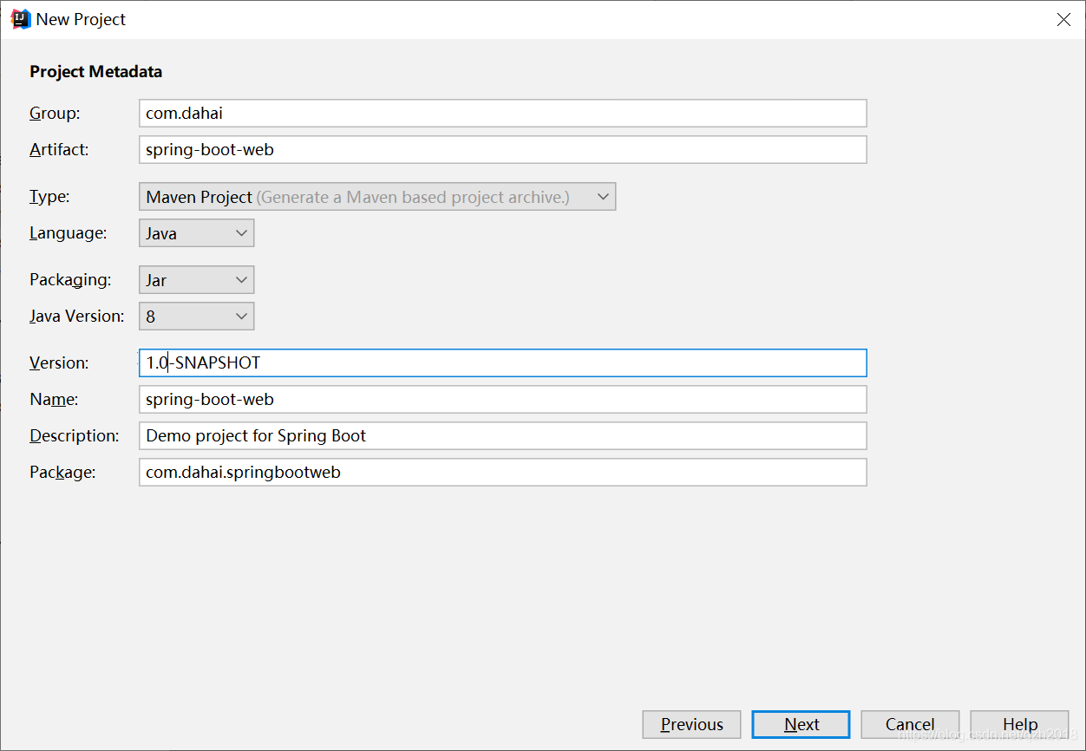This screenshot has height=751, width=1086.
Task: Open the Type dropdown Maven Project
Action: [377, 197]
